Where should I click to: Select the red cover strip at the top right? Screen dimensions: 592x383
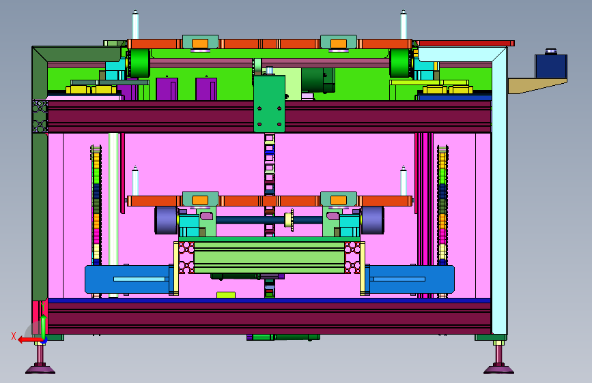click(466, 44)
